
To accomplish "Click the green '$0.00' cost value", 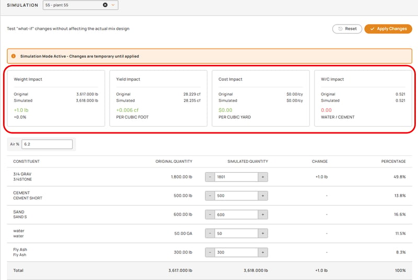I will tap(225, 110).
